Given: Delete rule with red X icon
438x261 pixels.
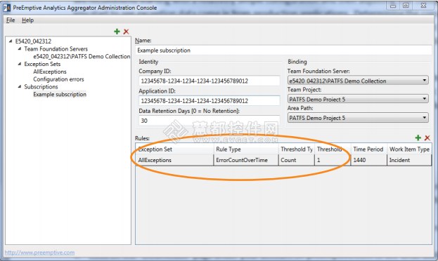Looking at the screenshot, I should click(427, 138).
